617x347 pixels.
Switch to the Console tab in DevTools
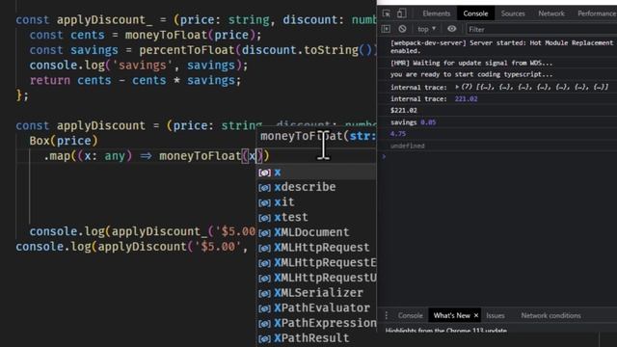pyautogui.click(x=475, y=13)
